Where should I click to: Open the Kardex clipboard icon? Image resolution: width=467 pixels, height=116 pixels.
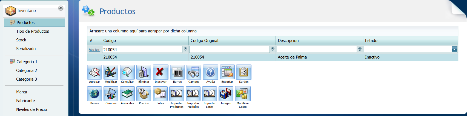tap(244, 72)
